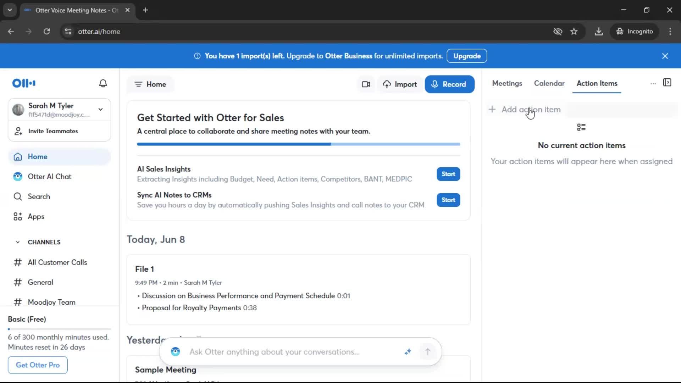
Task: Click the video camera meeting icon
Action: [x=366, y=84]
